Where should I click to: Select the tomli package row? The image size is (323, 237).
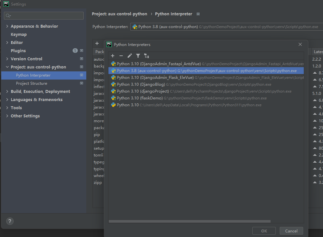98,155
